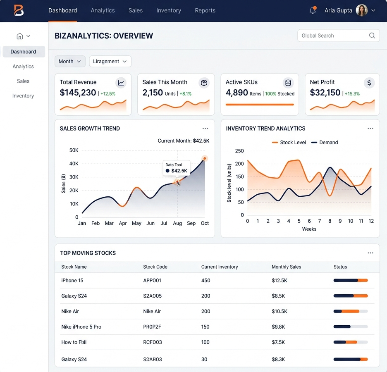
Task: Click the Net Profit sparkline chart
Action: click(342, 105)
